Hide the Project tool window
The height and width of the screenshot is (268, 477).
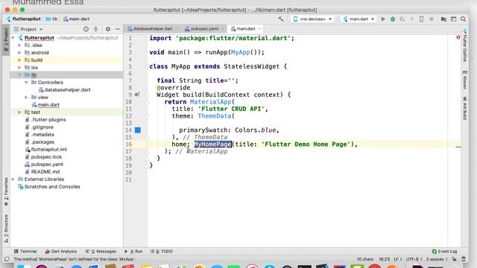tap(118, 29)
